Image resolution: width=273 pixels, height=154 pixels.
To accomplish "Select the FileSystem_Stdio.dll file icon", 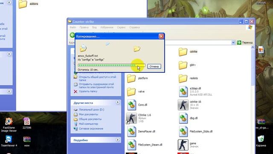I will 183,131.
